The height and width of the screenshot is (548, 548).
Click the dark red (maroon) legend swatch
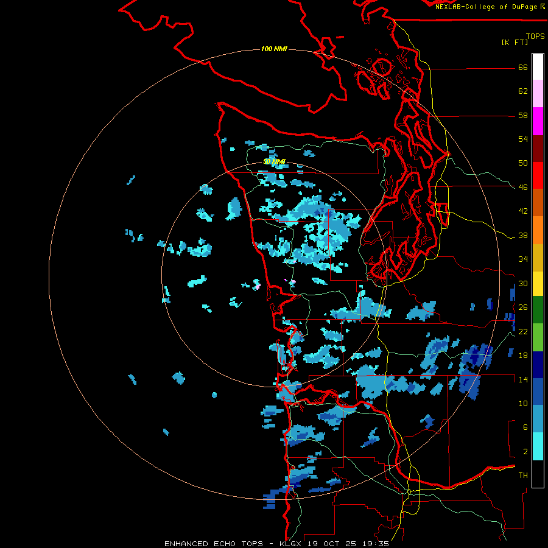pyautogui.click(x=538, y=149)
